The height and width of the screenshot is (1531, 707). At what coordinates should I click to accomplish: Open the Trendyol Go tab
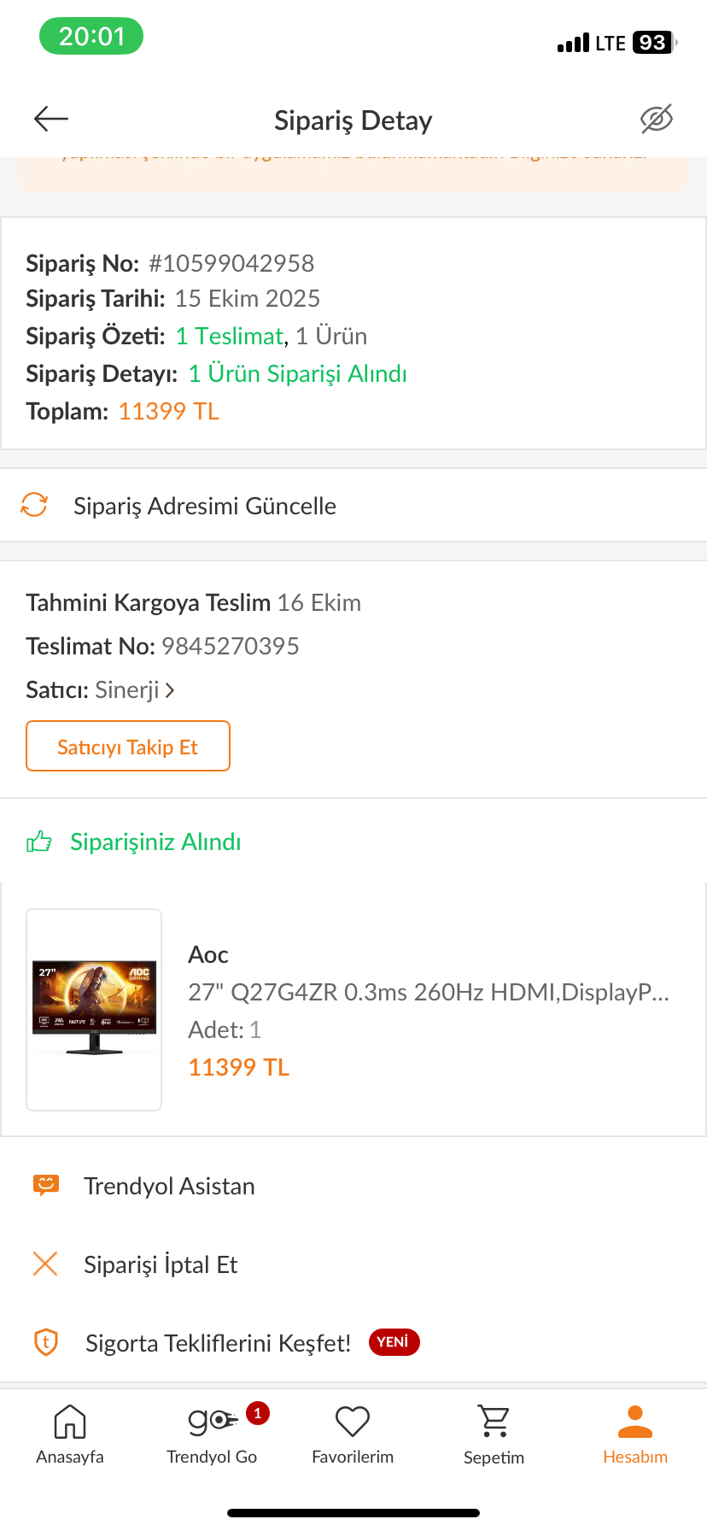[212, 1434]
